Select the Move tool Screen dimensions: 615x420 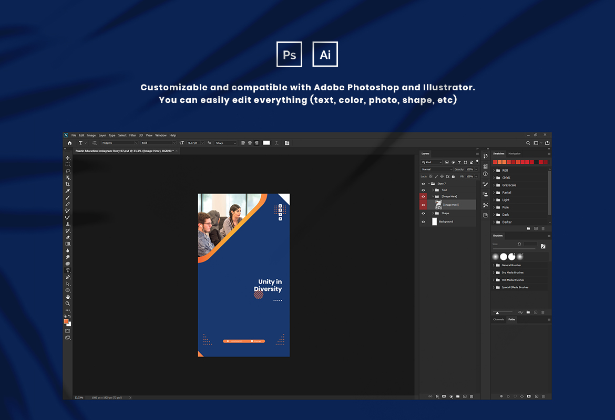coord(67,158)
